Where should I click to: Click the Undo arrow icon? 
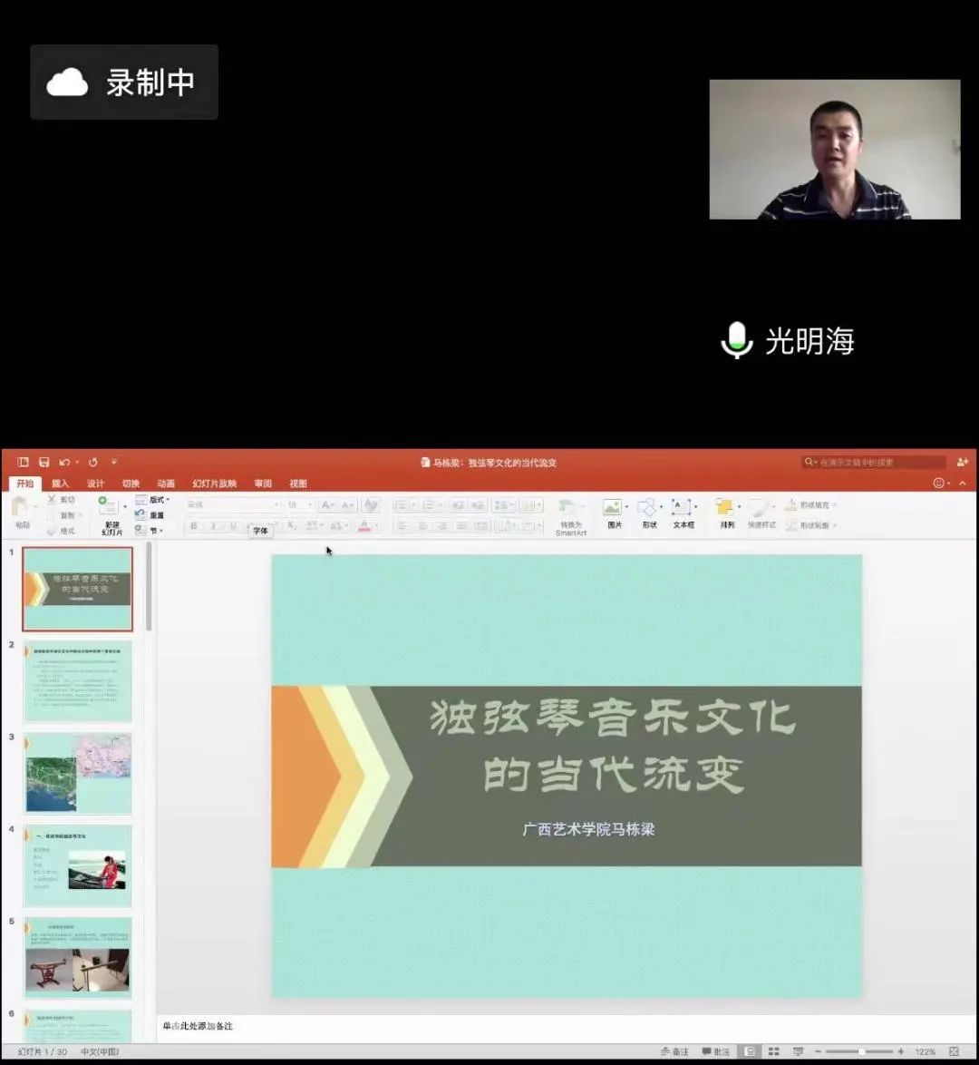pos(64,463)
